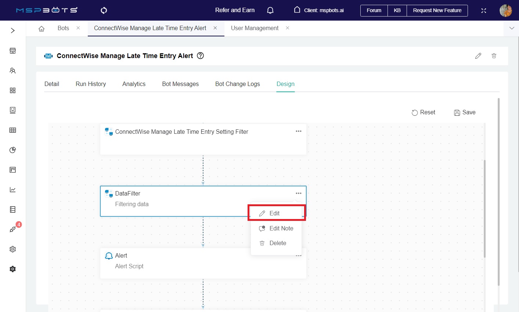The width and height of the screenshot is (519, 312).
Task: Click the Save button in the Design view
Action: pos(465,112)
